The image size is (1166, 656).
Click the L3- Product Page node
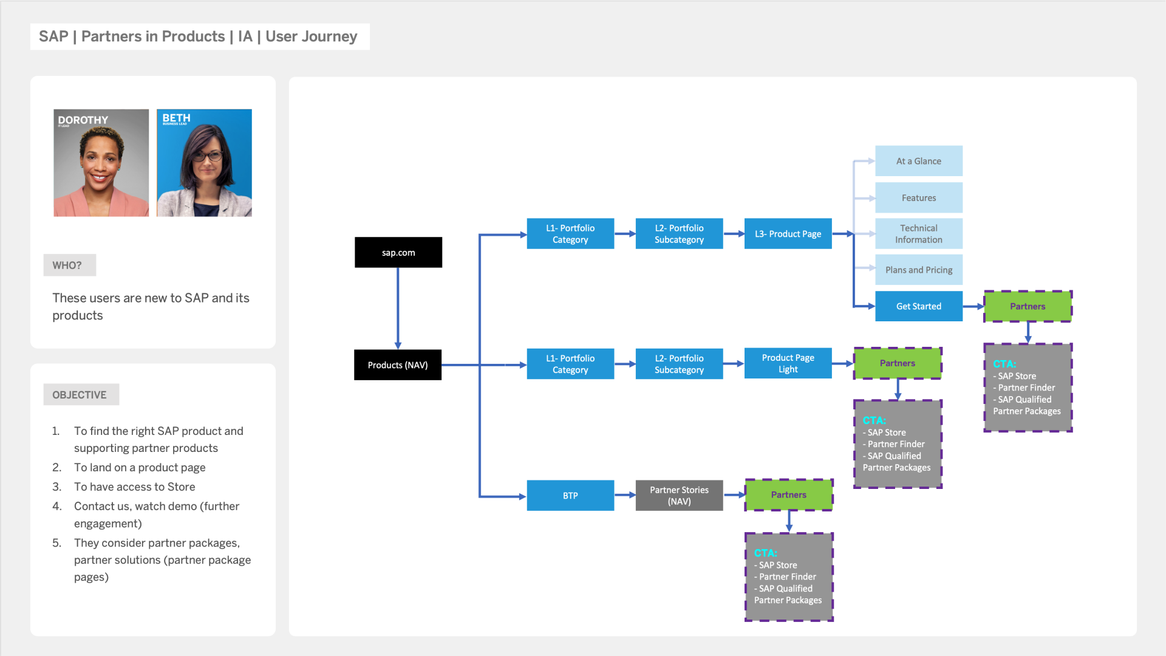[x=788, y=233]
